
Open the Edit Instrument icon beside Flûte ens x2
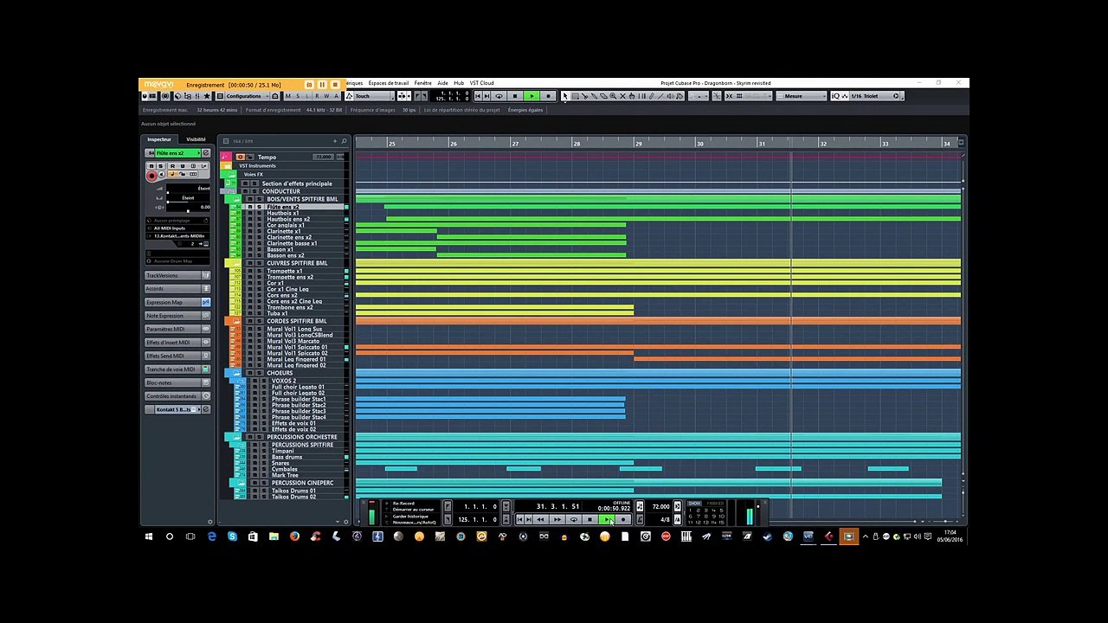point(206,153)
